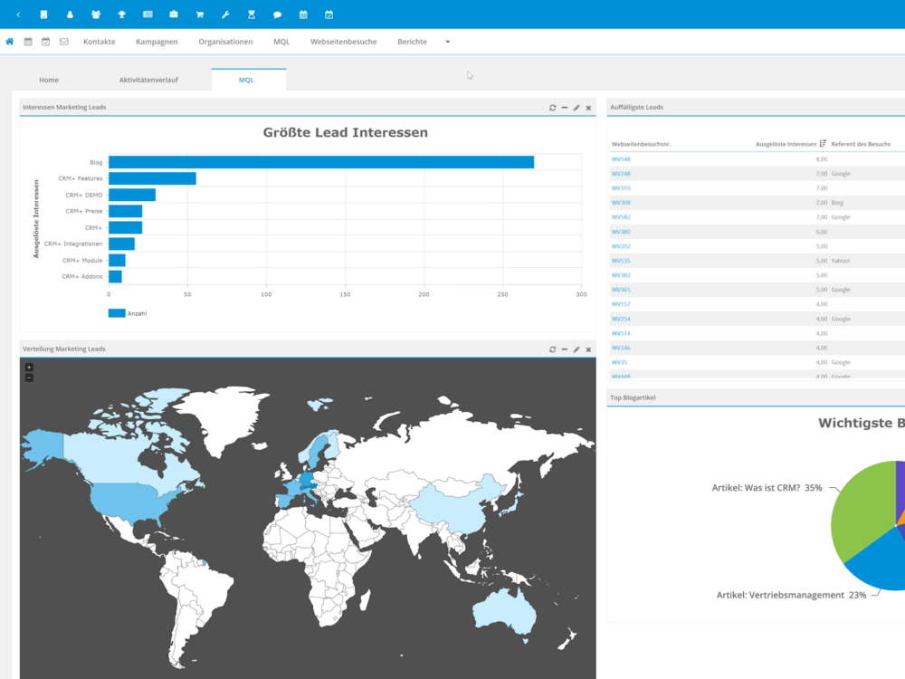Switch to the Aktivitätenverlauf tab
Viewport: 905px width, 679px height.
148,80
